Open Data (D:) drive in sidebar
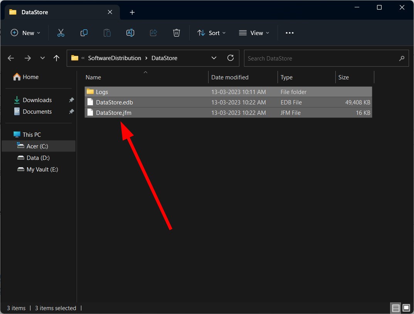The height and width of the screenshot is (314, 414). (x=38, y=158)
